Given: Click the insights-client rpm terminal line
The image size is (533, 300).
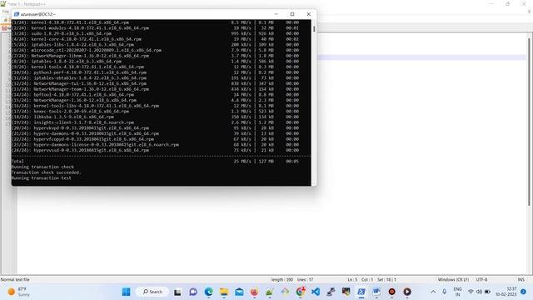Looking at the screenshot, I should coord(156,122).
